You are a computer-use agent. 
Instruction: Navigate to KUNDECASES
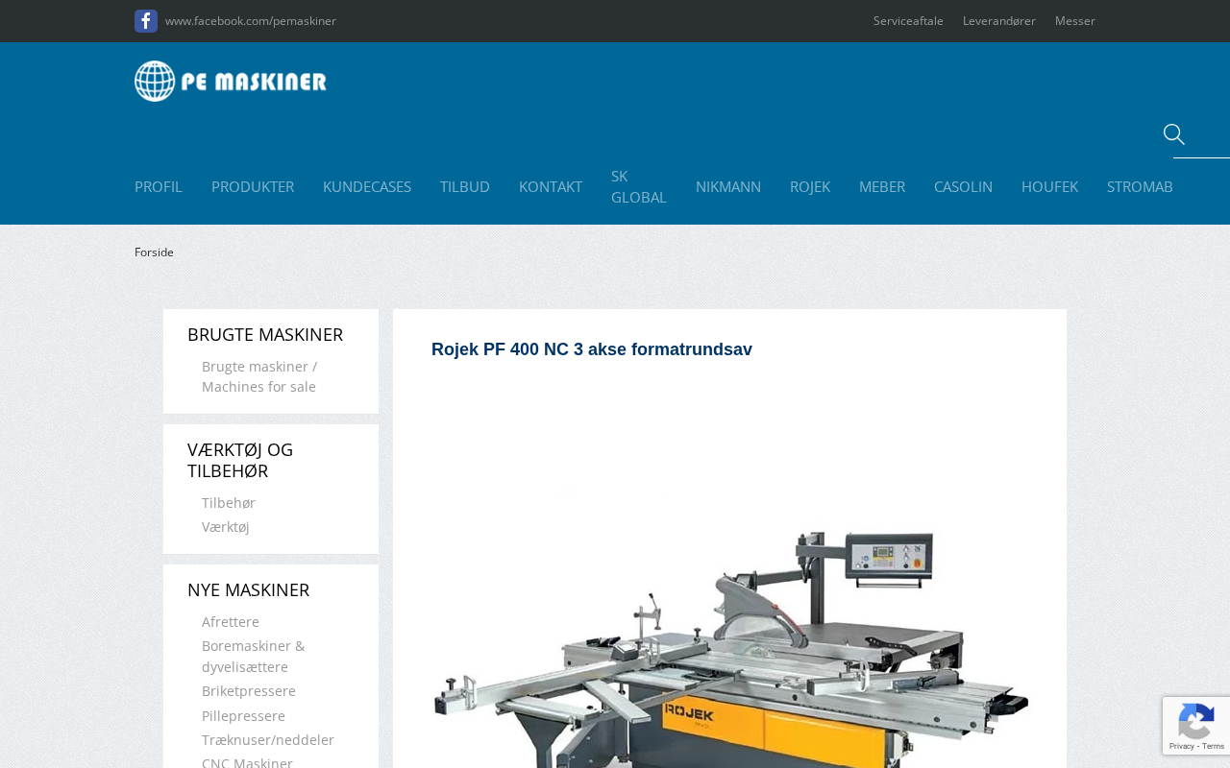[367, 186]
